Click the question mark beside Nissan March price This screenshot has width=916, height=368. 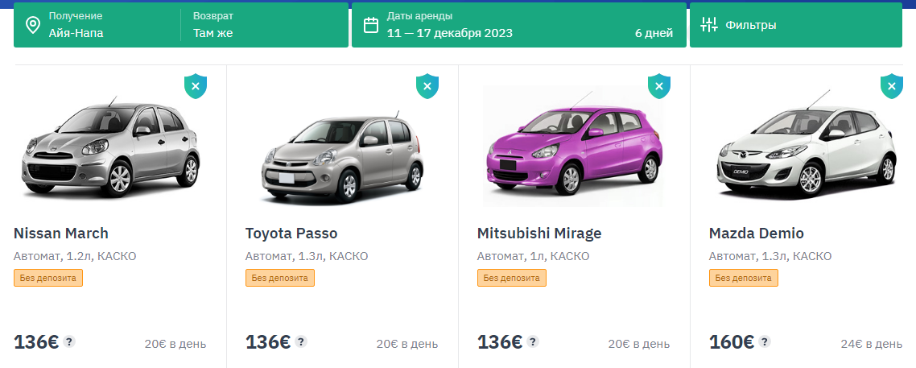[69, 341]
